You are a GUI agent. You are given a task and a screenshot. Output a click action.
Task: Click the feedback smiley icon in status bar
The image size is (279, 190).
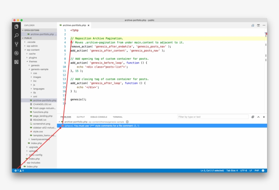click(263, 170)
